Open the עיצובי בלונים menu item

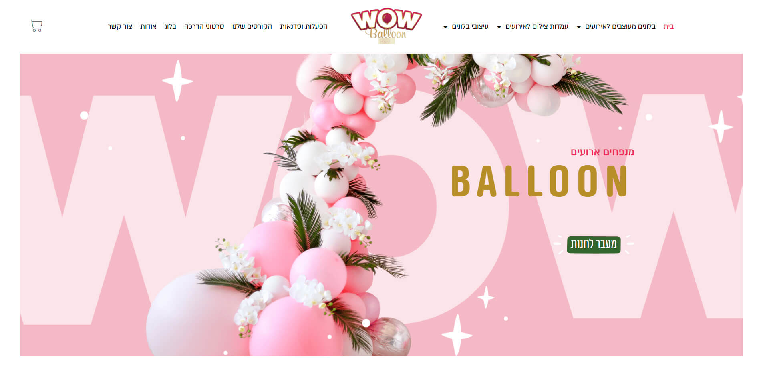[470, 26]
